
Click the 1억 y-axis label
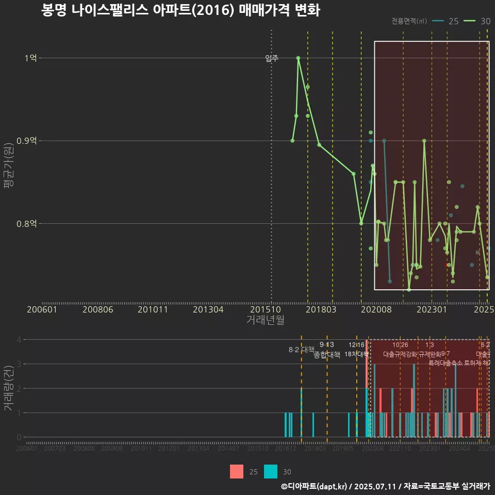tap(30, 58)
